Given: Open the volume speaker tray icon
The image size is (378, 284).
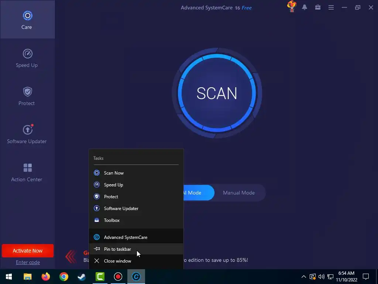Looking at the screenshot, I should (x=322, y=277).
